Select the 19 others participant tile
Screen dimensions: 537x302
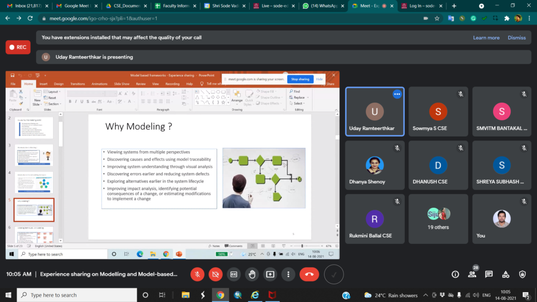(x=438, y=219)
